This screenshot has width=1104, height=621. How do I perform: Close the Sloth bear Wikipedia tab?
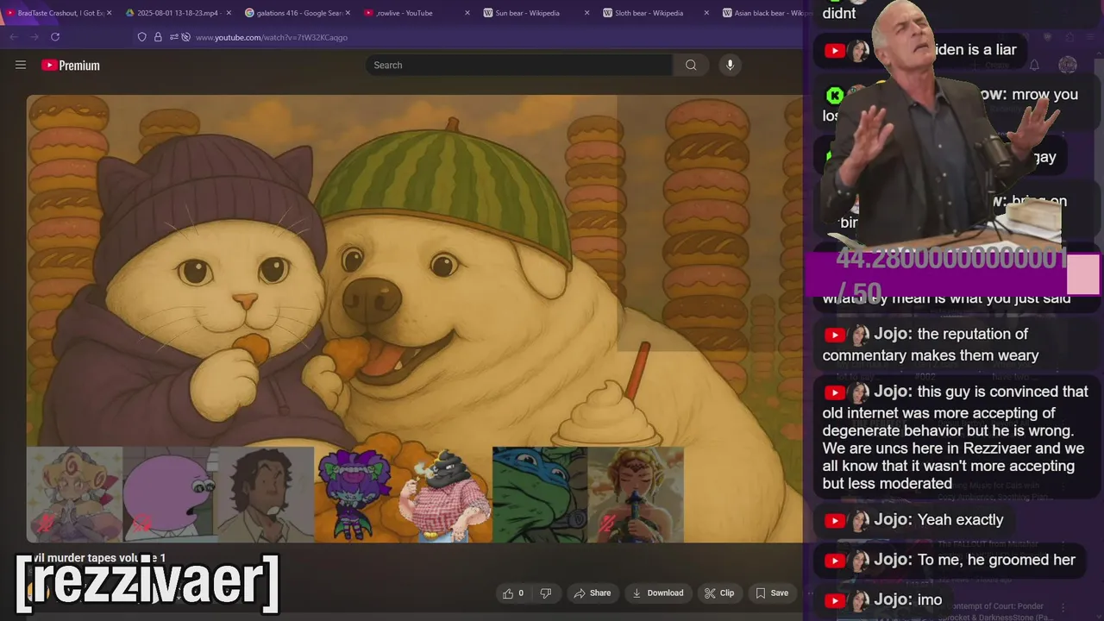(x=706, y=13)
